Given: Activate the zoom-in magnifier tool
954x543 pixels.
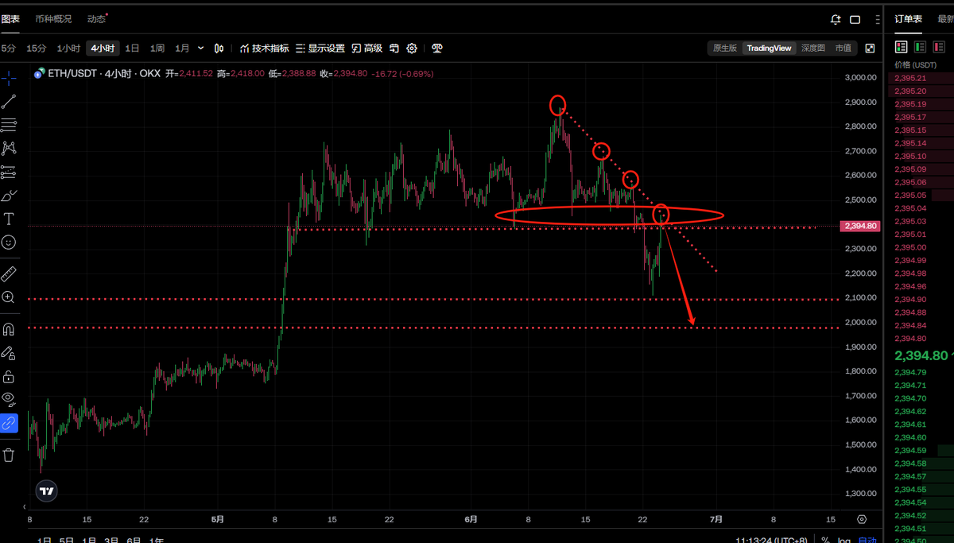Looking at the screenshot, I should click(9, 297).
